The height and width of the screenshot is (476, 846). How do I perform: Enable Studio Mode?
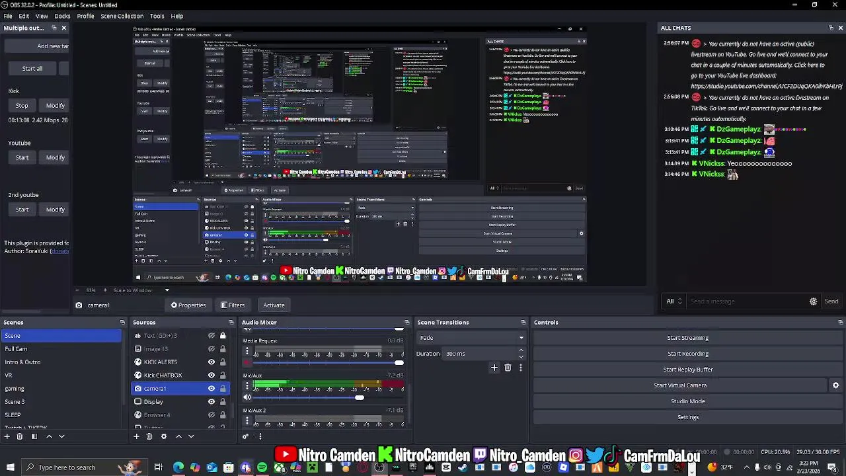tap(687, 401)
